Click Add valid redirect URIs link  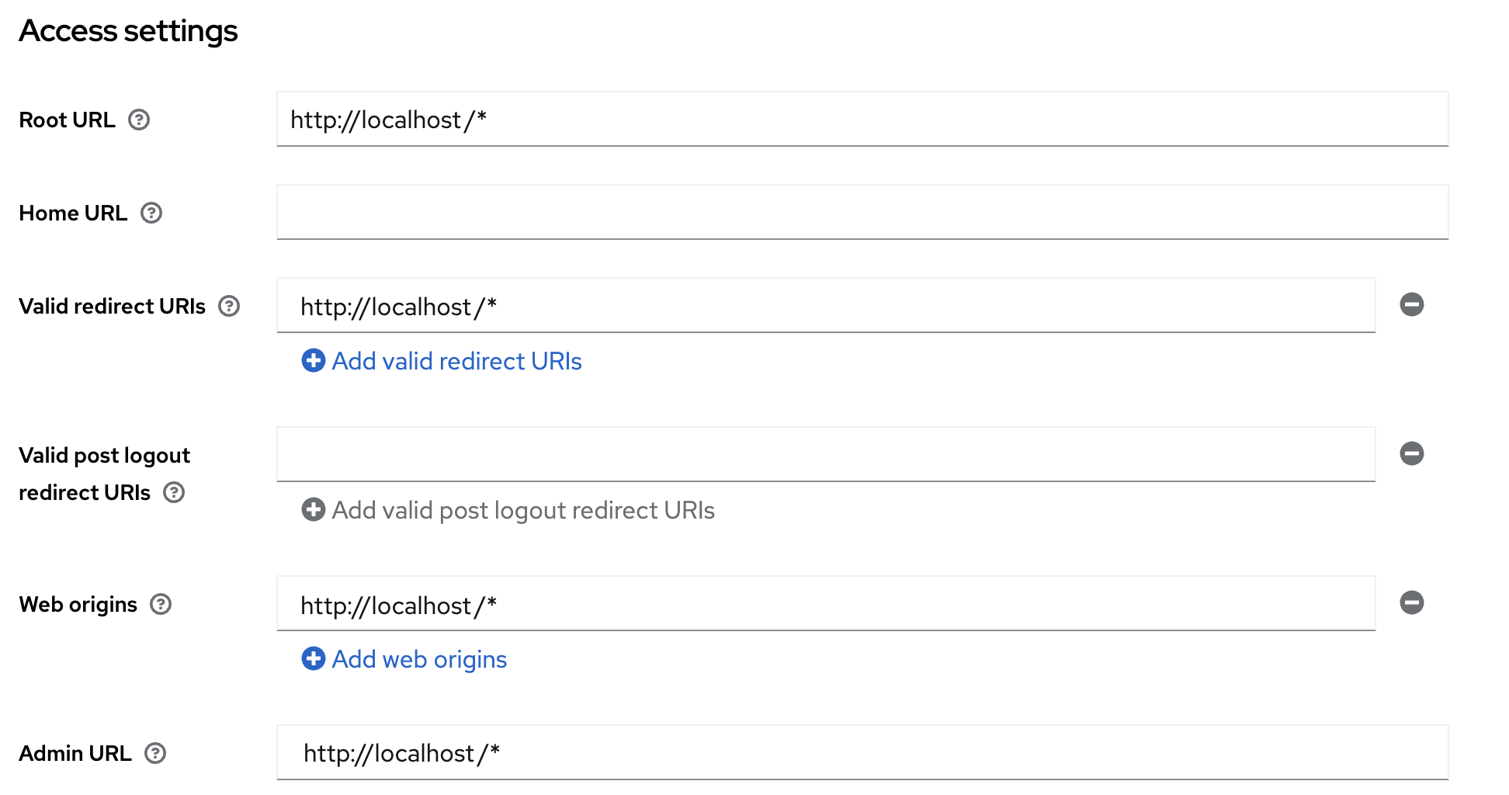click(x=456, y=362)
